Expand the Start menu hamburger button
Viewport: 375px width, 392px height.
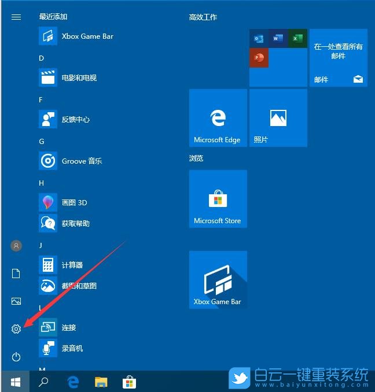(x=16, y=17)
